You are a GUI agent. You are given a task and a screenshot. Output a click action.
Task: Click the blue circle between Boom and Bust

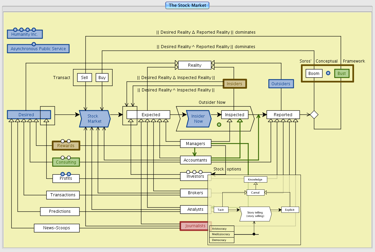click(328, 73)
